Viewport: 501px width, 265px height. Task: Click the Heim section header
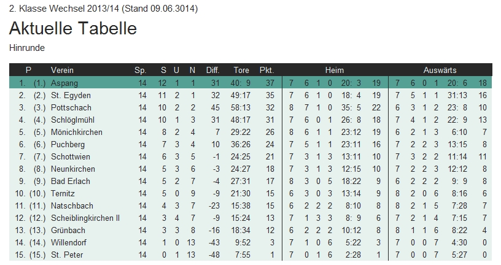[x=335, y=70]
